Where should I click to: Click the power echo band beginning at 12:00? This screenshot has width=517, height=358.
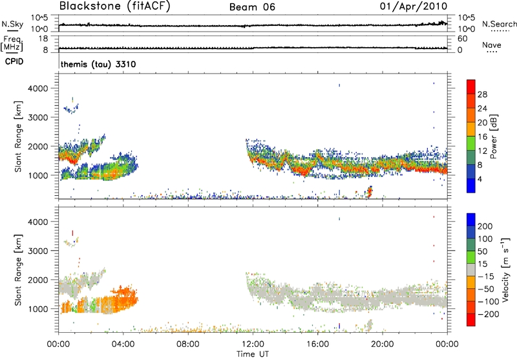(x=346, y=162)
